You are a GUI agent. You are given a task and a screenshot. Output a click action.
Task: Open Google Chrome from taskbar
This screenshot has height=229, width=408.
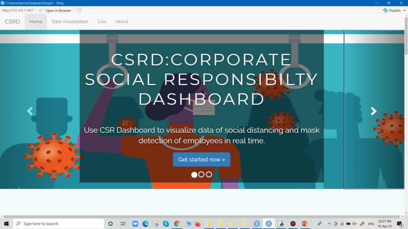pyautogui.click(x=177, y=224)
